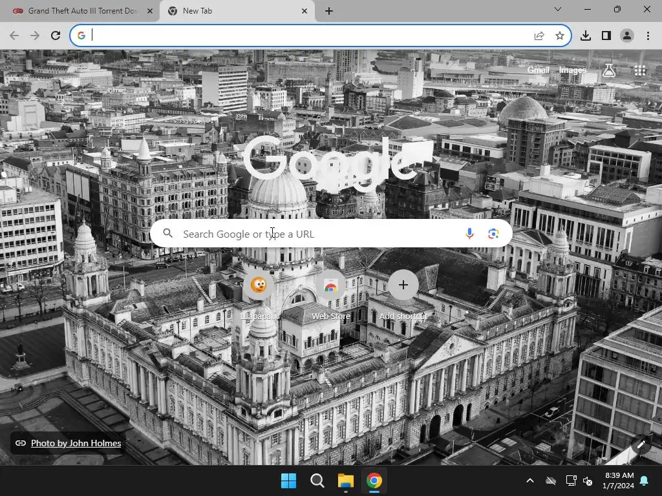The image size is (662, 496).
Task: Open the tab search dropdown arrow
Action: (558, 9)
